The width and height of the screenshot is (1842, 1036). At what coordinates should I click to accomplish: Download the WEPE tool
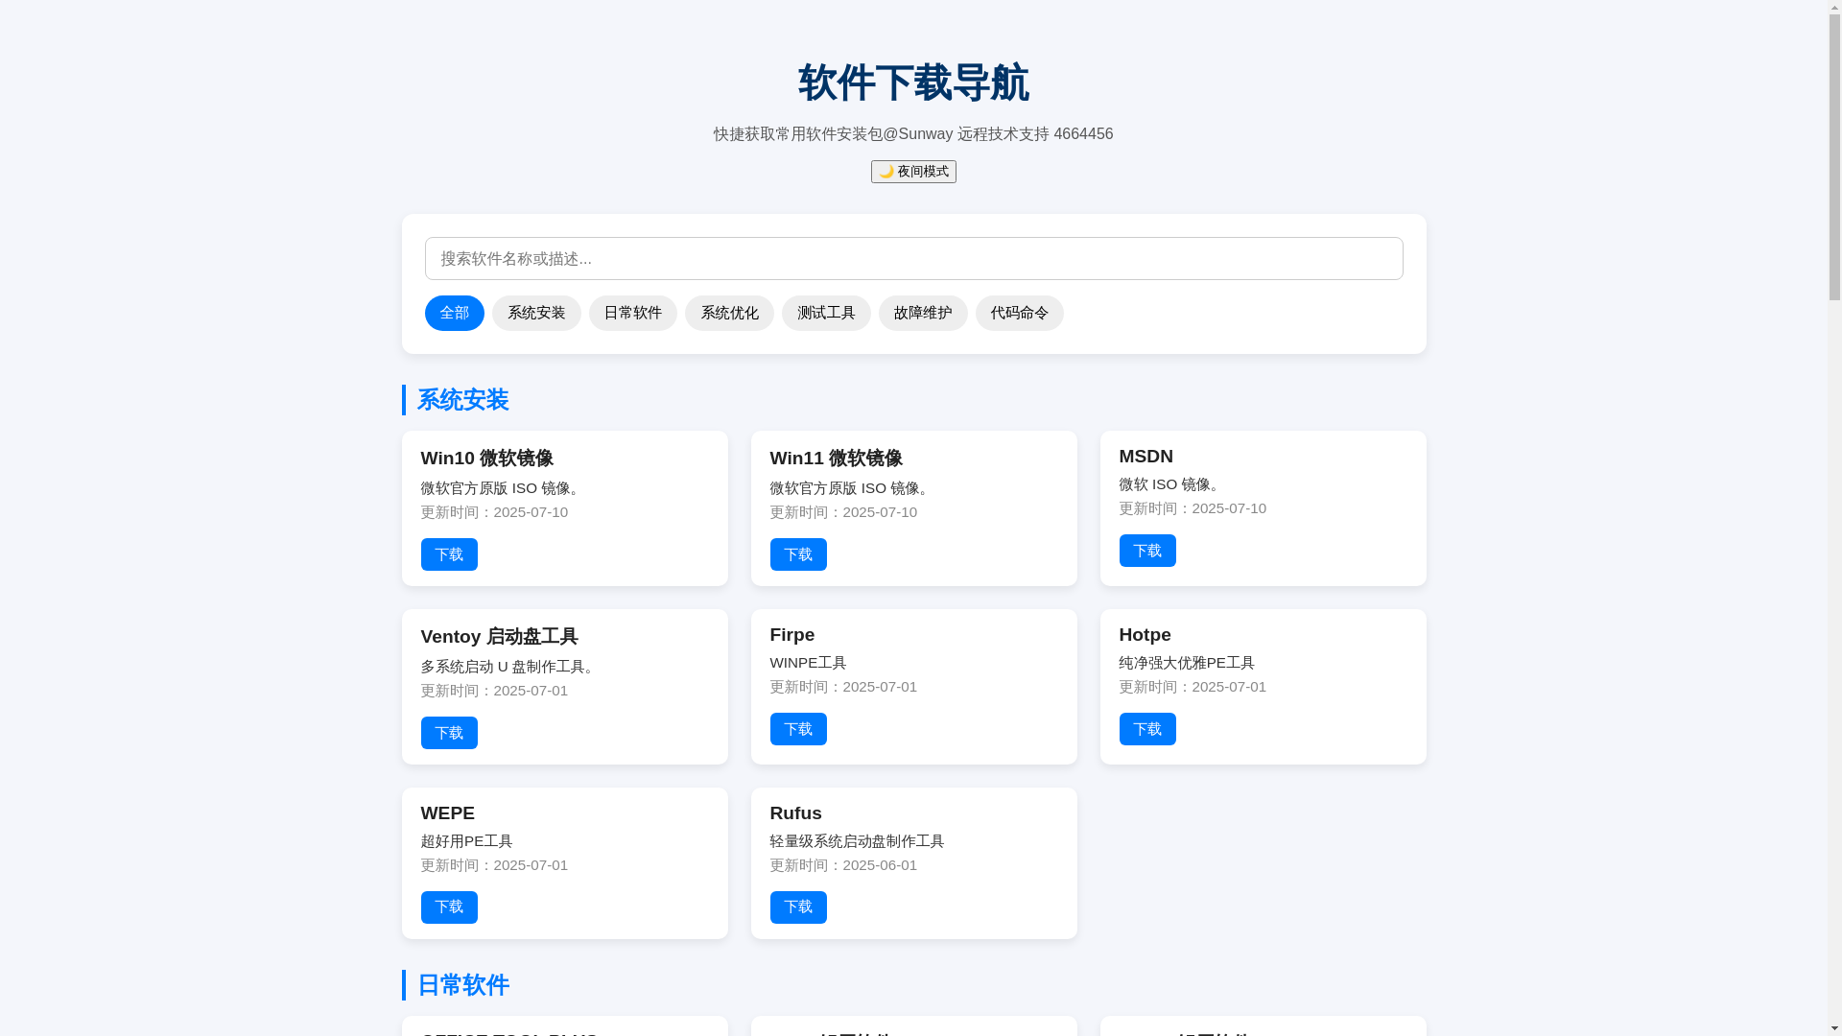click(x=449, y=907)
